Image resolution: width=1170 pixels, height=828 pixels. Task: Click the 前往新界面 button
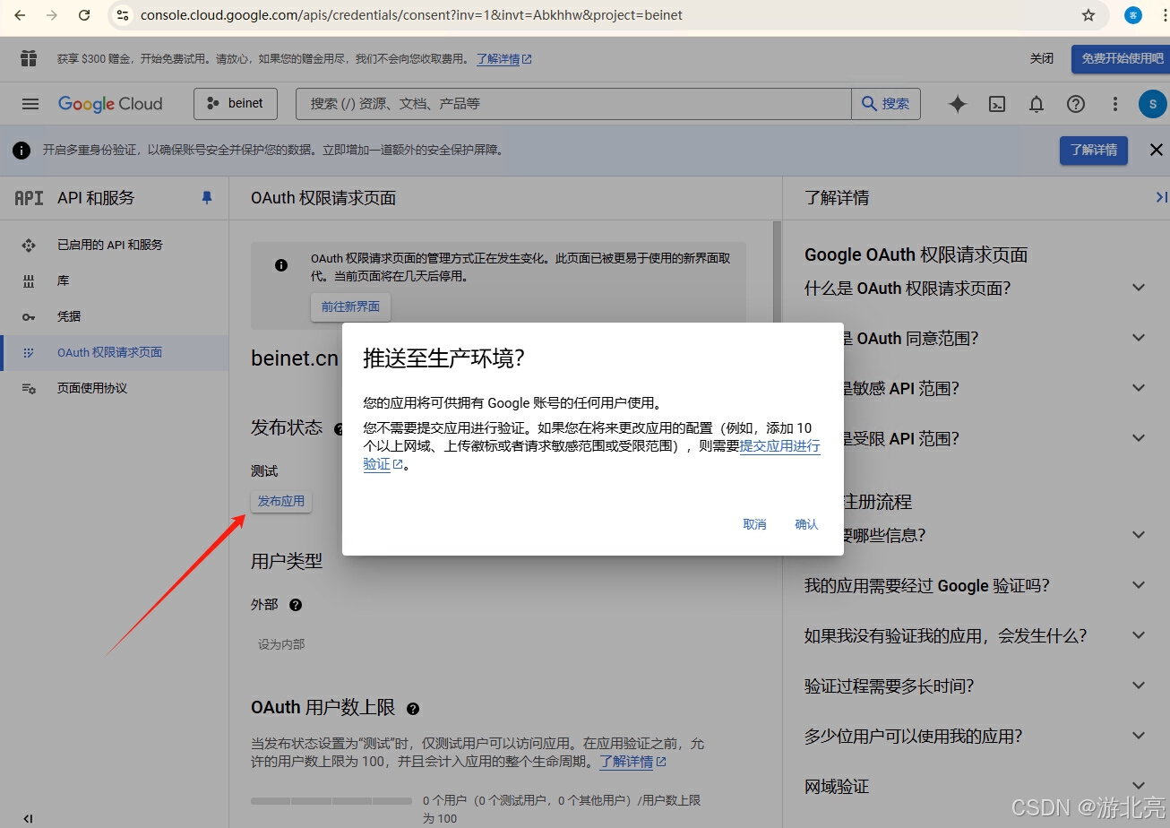click(350, 306)
